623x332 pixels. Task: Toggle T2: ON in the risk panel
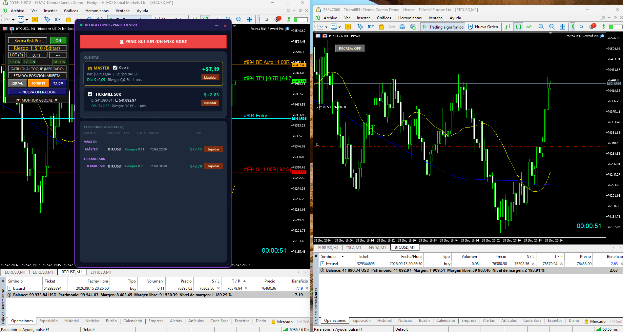click(30, 62)
